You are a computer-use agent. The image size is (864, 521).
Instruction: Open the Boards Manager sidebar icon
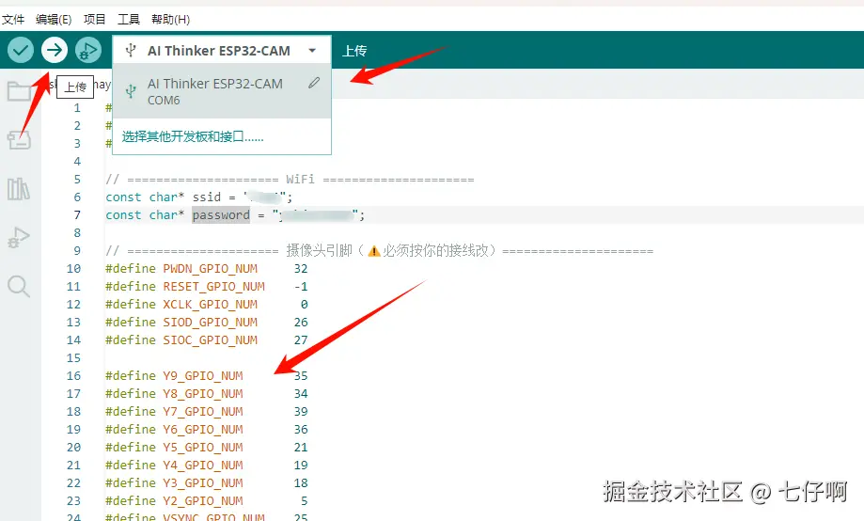tap(19, 139)
